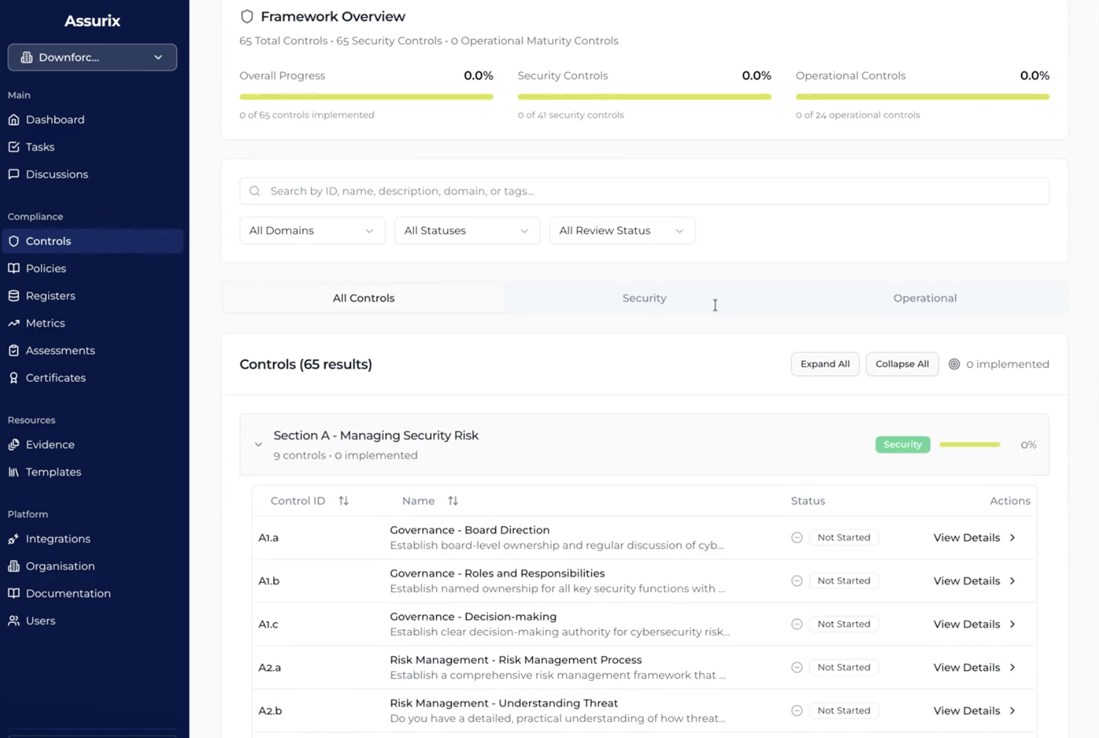Viewport: 1099px width, 738px height.
Task: Click status circle for control A1.a
Action: click(x=796, y=538)
